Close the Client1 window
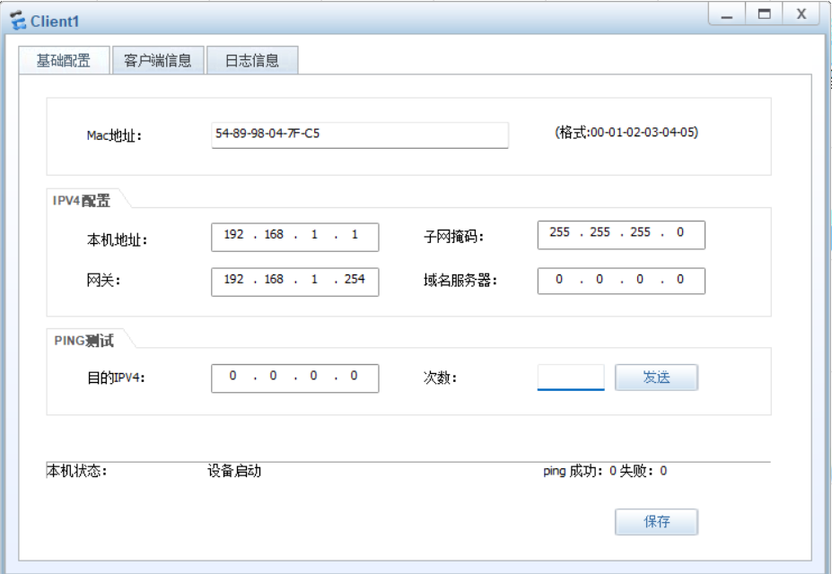 tap(801, 14)
